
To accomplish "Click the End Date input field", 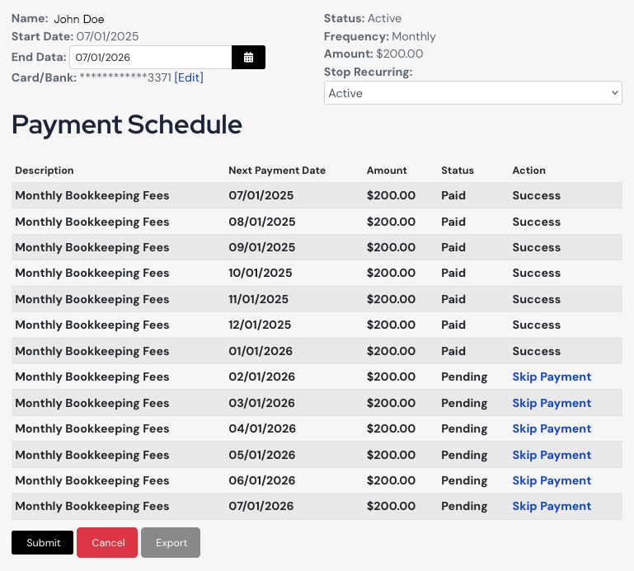I will click(150, 58).
